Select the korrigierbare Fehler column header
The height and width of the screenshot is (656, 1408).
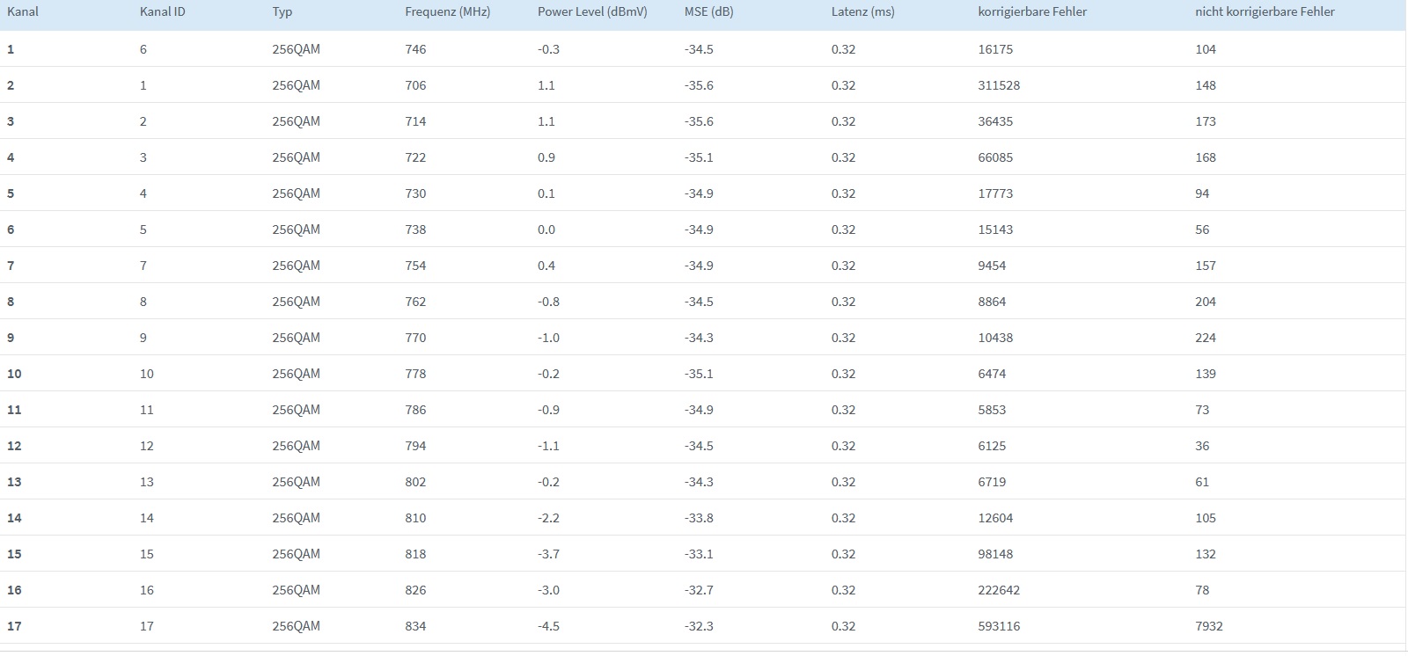click(x=1032, y=12)
